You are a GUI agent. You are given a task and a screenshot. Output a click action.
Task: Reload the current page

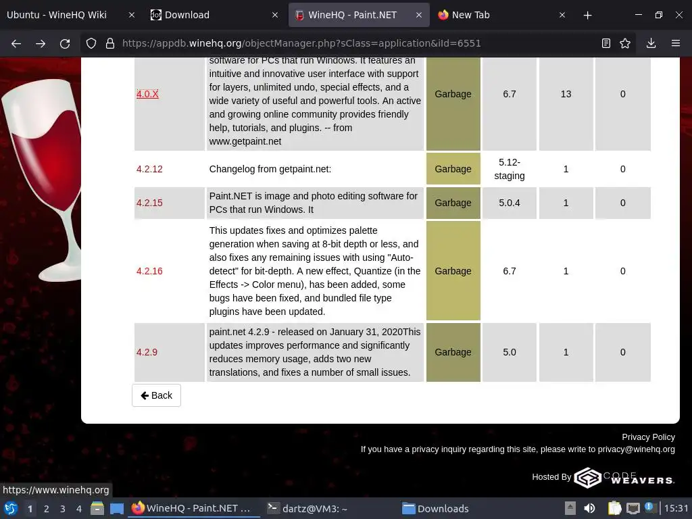pyautogui.click(x=65, y=43)
